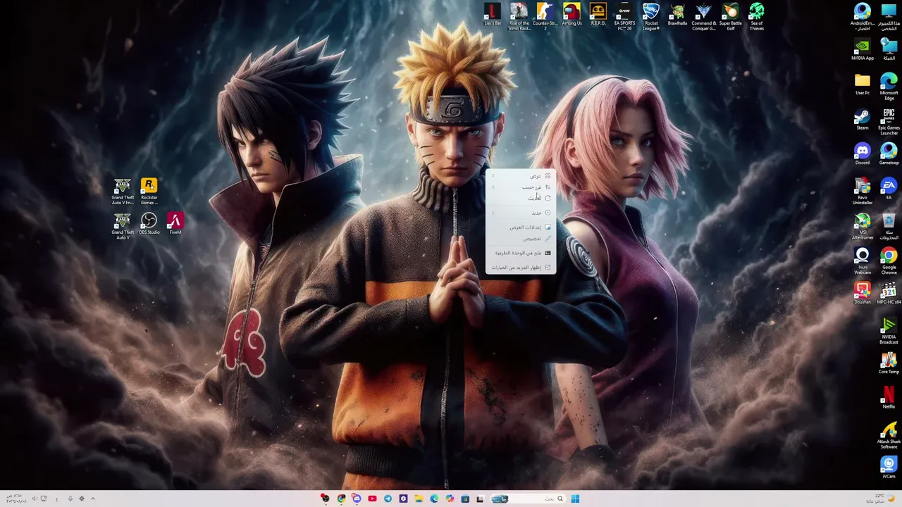The height and width of the screenshot is (507, 902).
Task: Click the iVCam desktop icon
Action: (889, 468)
